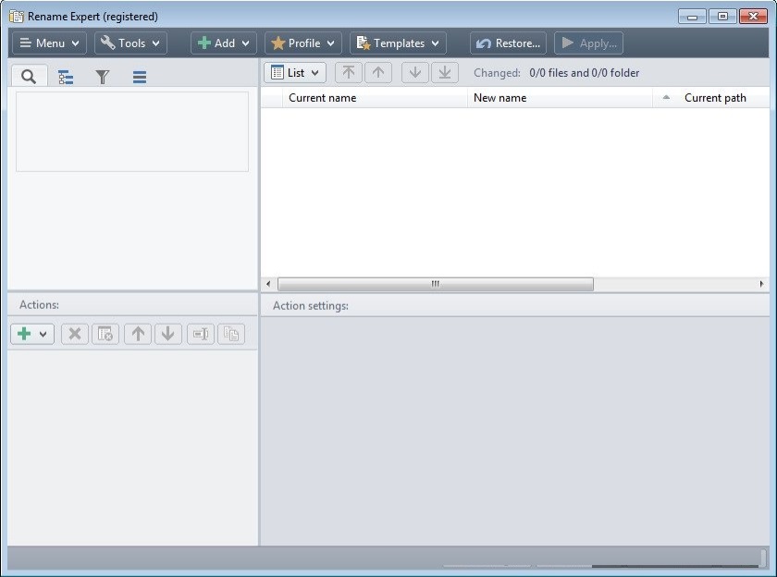Click inside the search input box
The width and height of the screenshot is (777, 577).
(x=132, y=131)
